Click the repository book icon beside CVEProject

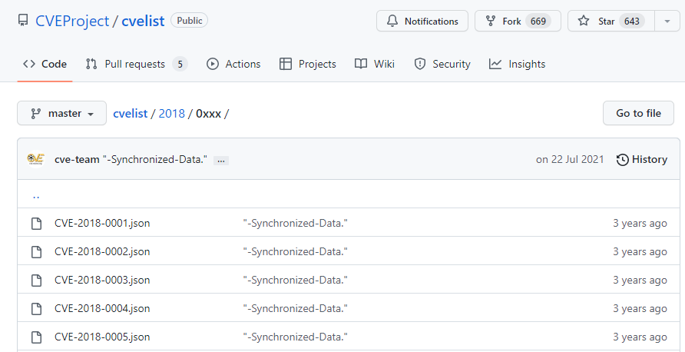coord(23,21)
